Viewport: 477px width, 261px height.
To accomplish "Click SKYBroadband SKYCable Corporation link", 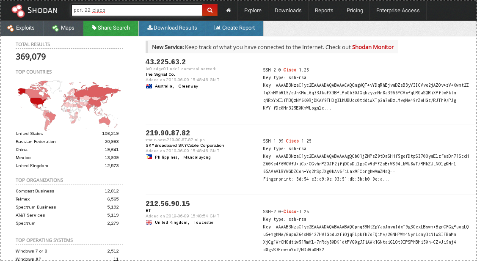I will (185, 146).
